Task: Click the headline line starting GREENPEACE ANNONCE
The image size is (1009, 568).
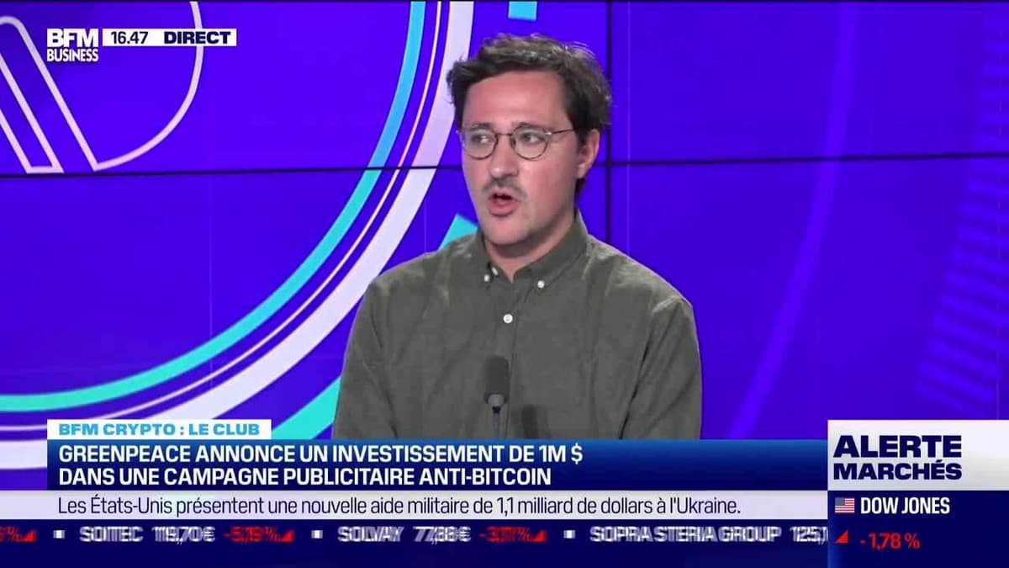Action: [x=320, y=454]
